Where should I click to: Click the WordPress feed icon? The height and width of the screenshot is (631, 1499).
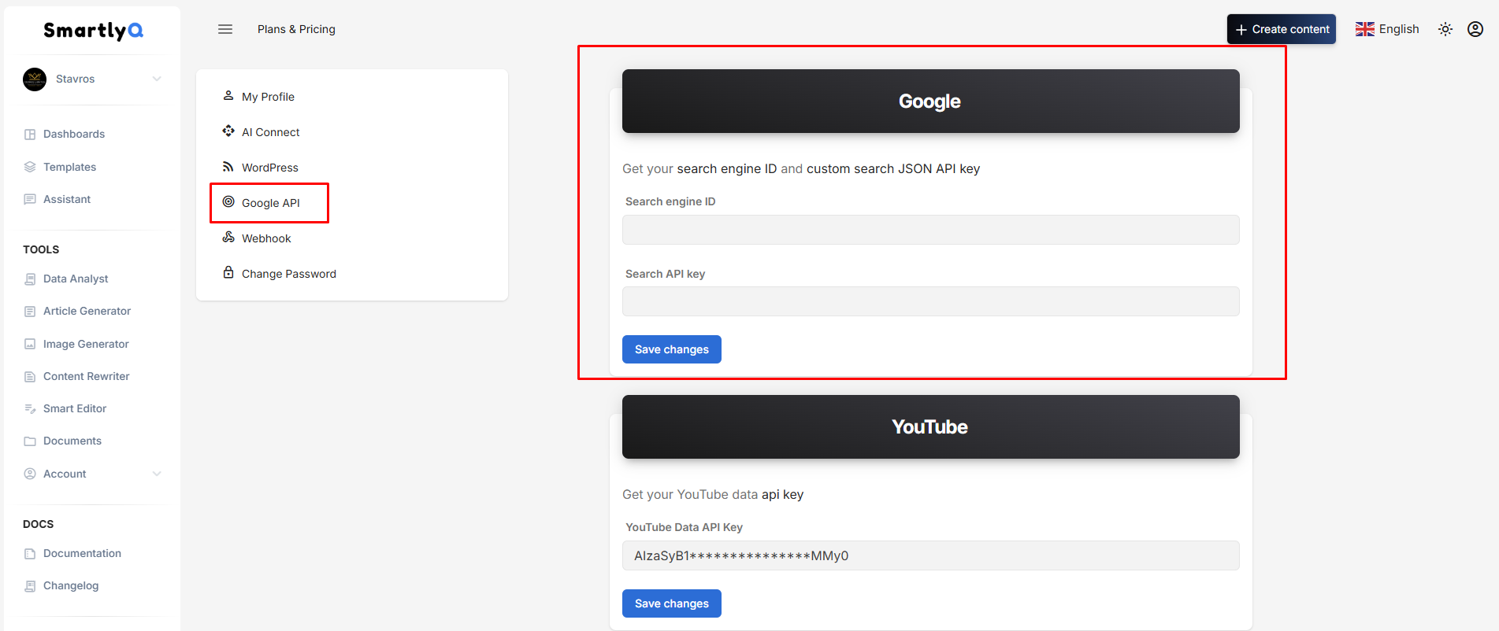click(x=228, y=167)
